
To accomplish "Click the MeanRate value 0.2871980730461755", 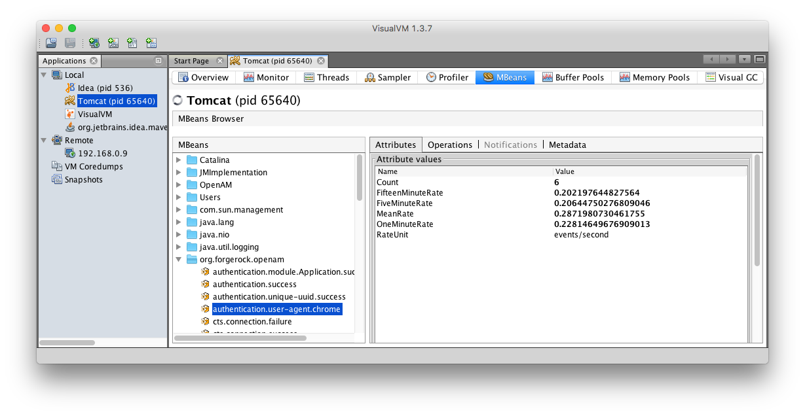I will 599,213.
